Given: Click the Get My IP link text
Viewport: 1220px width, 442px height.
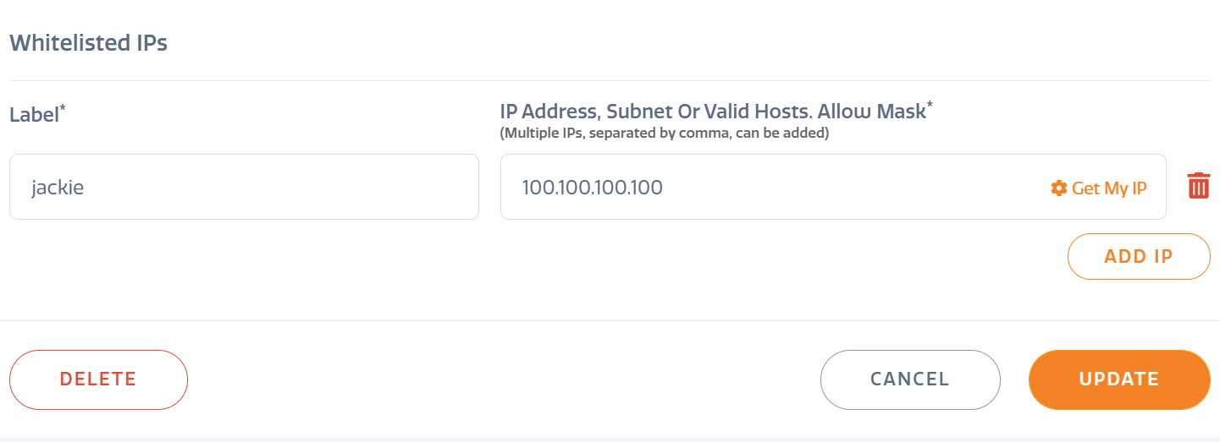Looking at the screenshot, I should pos(1109,188).
